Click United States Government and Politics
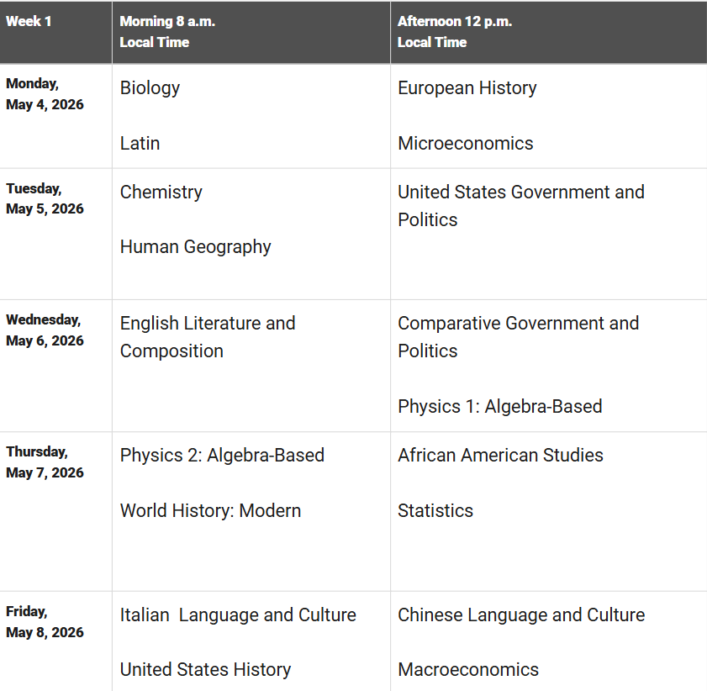The height and width of the screenshot is (691, 707). (520, 205)
